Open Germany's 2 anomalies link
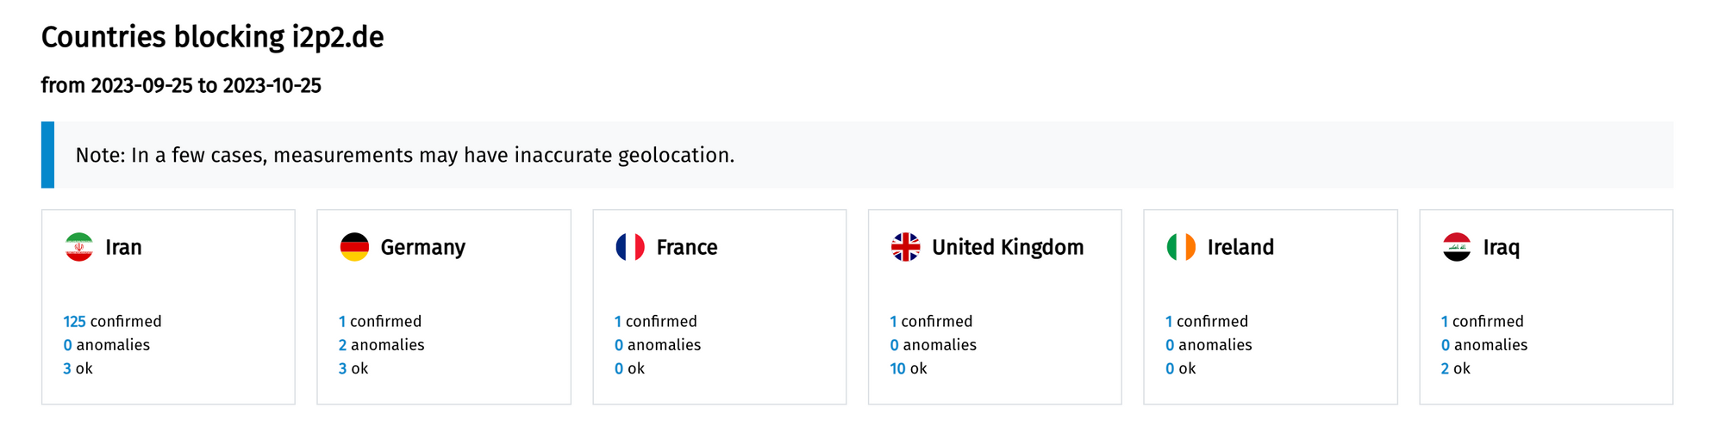 (342, 344)
